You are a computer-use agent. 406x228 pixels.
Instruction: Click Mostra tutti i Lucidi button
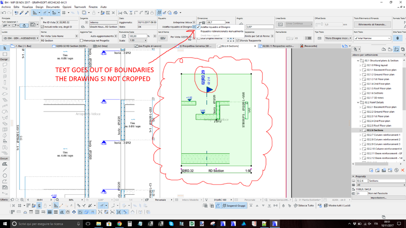coord(337,206)
